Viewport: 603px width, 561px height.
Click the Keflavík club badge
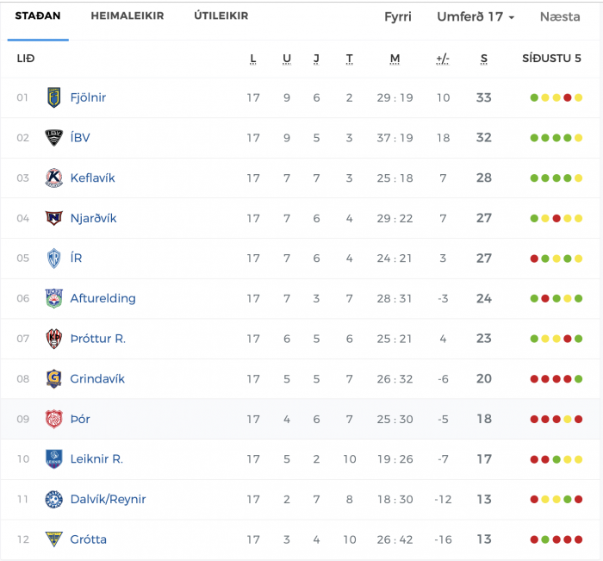[x=53, y=178]
